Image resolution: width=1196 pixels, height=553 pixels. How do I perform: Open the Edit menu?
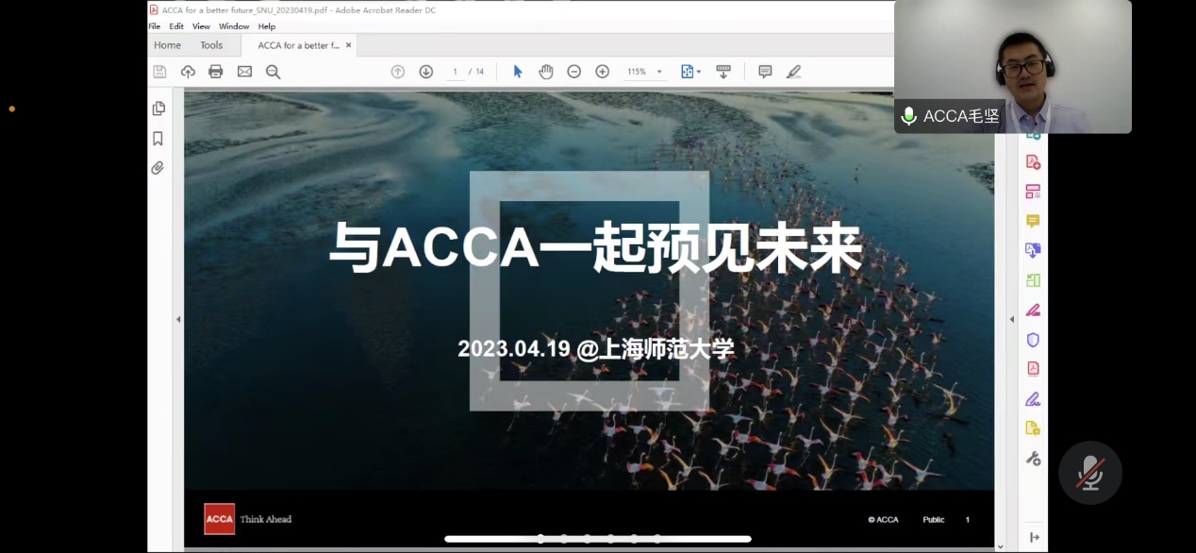(x=176, y=26)
